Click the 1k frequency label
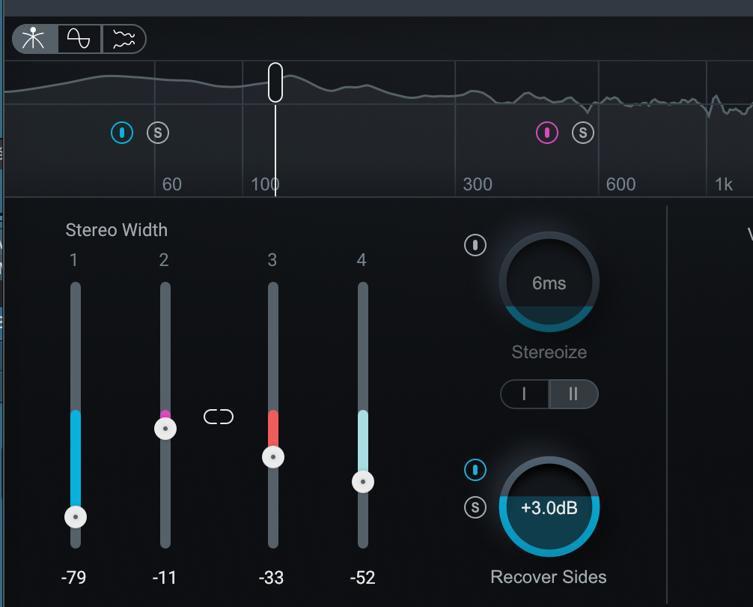This screenshot has width=753, height=607. pos(724,184)
